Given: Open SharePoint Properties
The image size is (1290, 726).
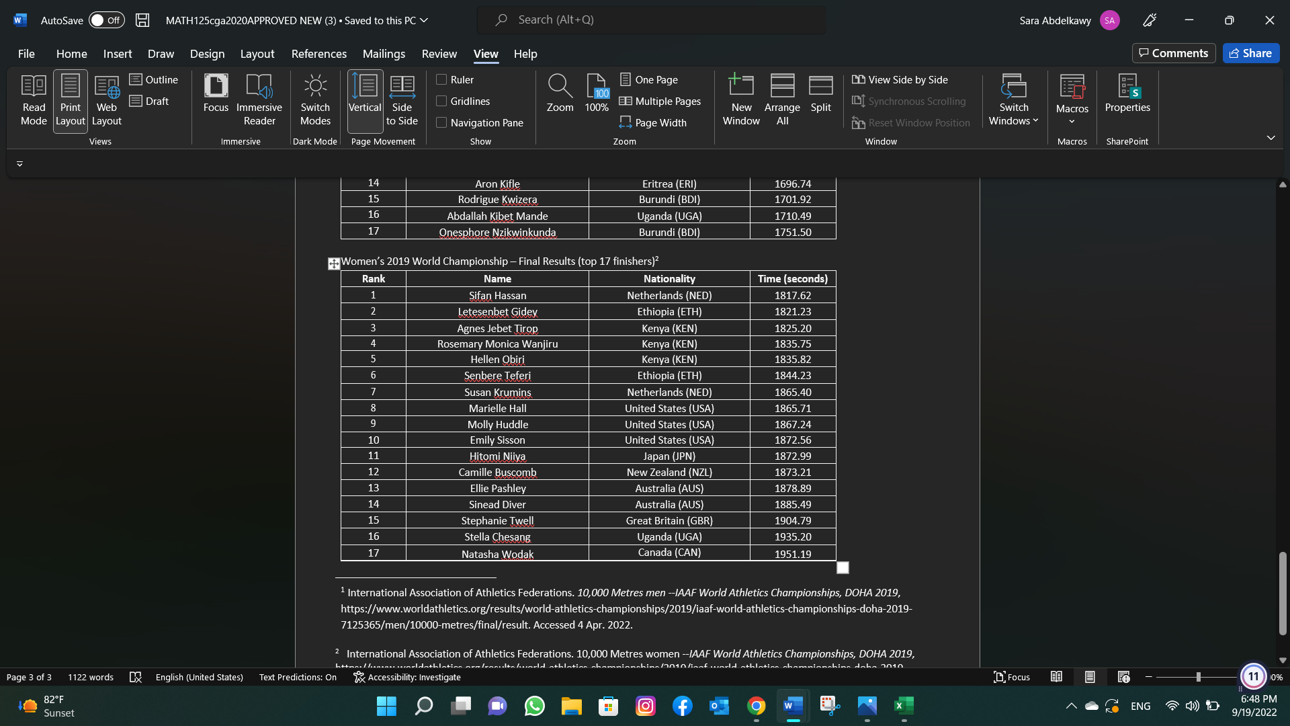Looking at the screenshot, I should tap(1127, 94).
